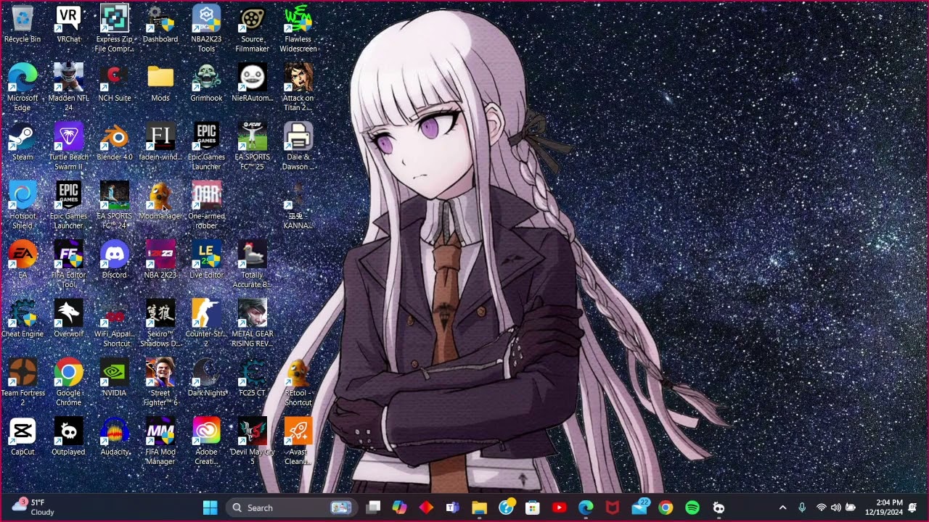Select the Team Fortress 2 icon
The image size is (929, 522).
22,383
